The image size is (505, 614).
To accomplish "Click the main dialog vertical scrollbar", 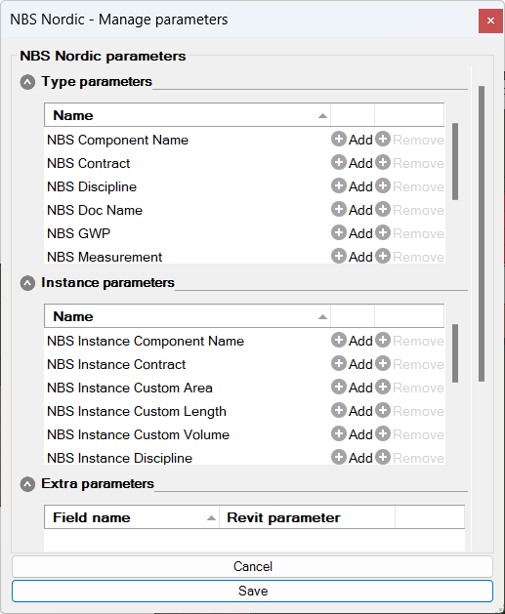I will click(482, 233).
